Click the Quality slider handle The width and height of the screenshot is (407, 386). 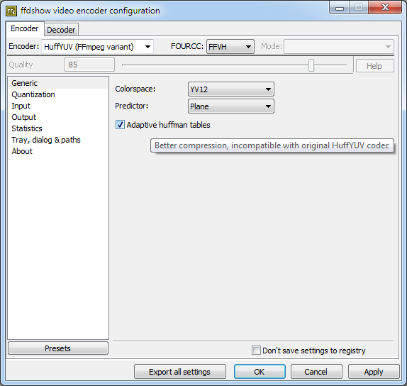[311, 65]
